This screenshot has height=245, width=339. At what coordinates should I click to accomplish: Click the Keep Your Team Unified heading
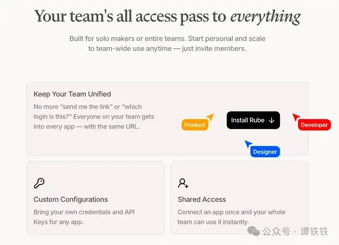point(72,94)
